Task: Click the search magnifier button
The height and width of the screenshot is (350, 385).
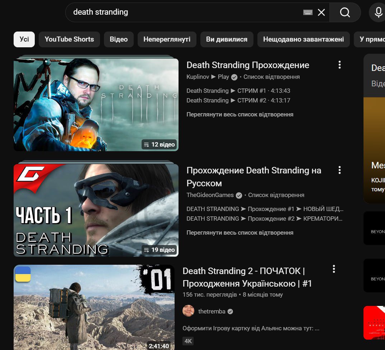Action: (x=345, y=12)
